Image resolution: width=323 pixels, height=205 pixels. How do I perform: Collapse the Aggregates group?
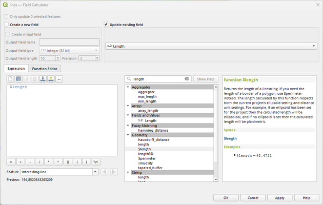(x=128, y=87)
